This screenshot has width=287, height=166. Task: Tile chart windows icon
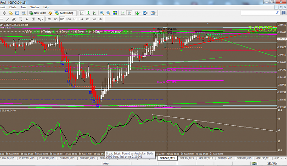point(115,13)
